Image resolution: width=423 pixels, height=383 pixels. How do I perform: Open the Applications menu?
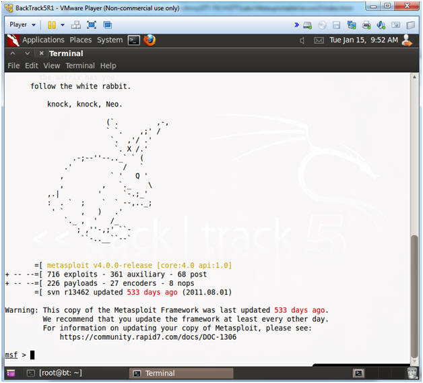pos(43,40)
